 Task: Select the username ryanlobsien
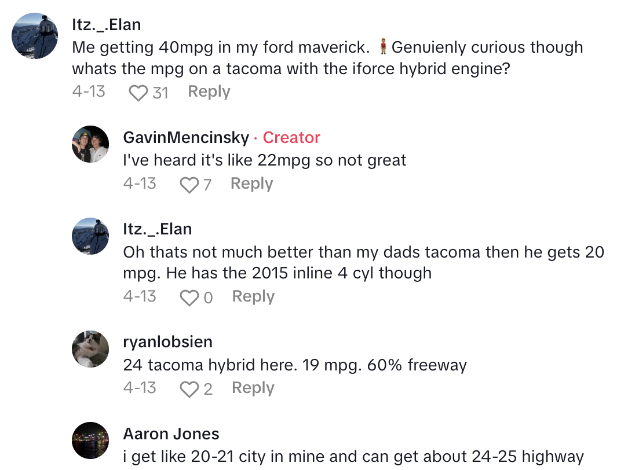click(x=167, y=342)
